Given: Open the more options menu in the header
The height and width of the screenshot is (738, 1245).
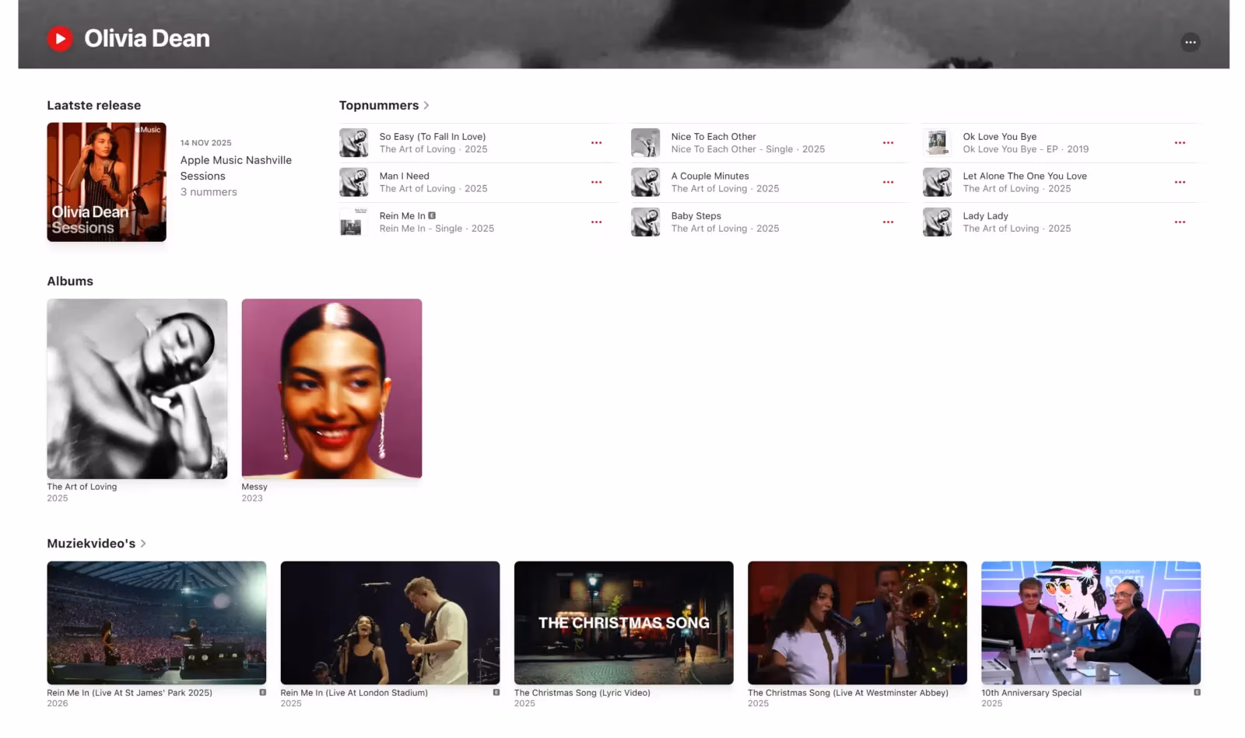Looking at the screenshot, I should pos(1190,42).
